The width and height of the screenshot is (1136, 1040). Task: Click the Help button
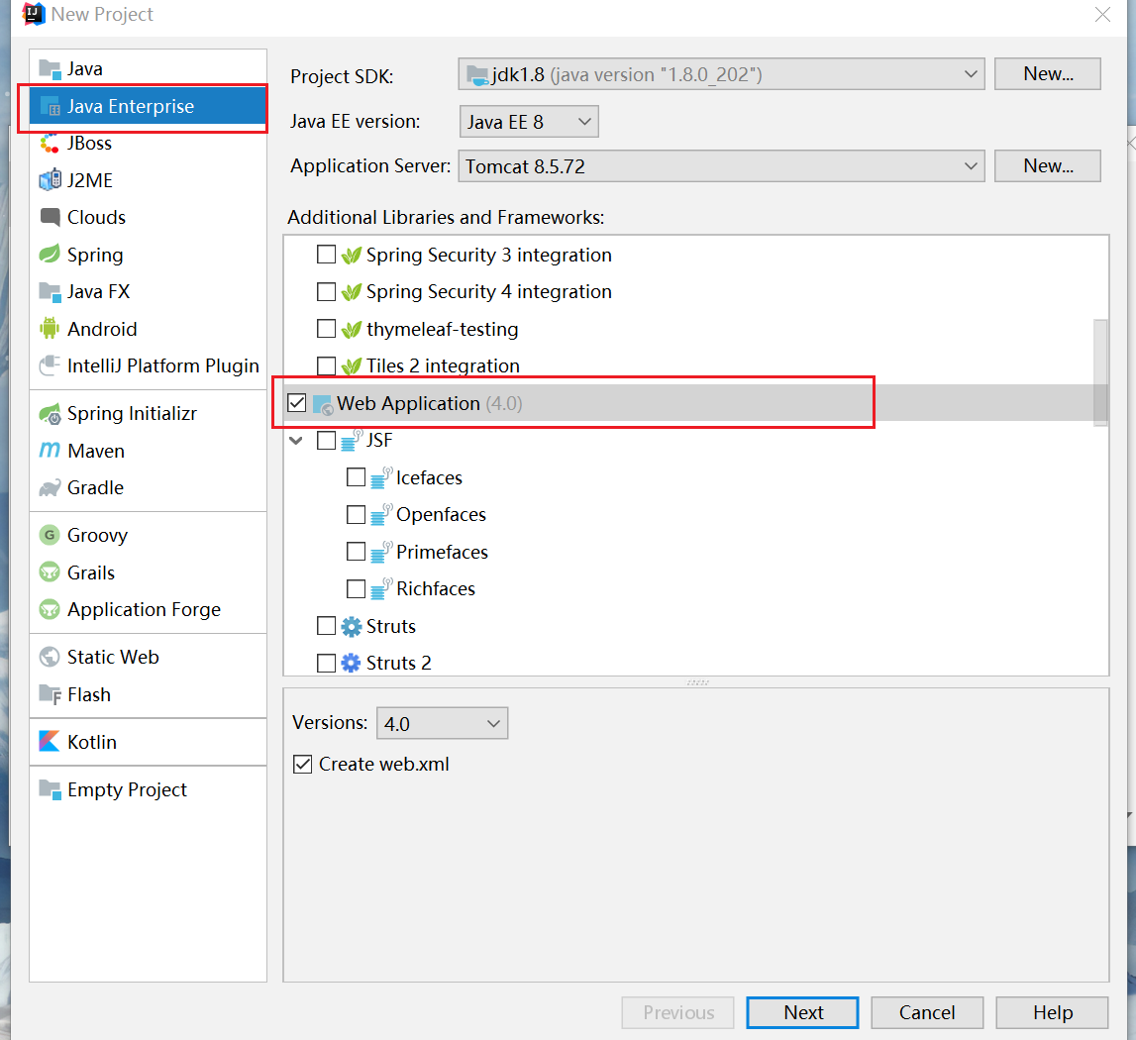coord(1052,1012)
